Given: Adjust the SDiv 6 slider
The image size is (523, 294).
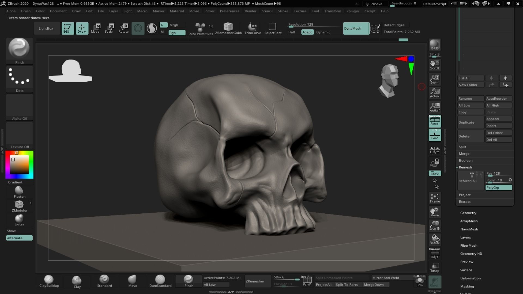Looking at the screenshot, I should 287,278.
